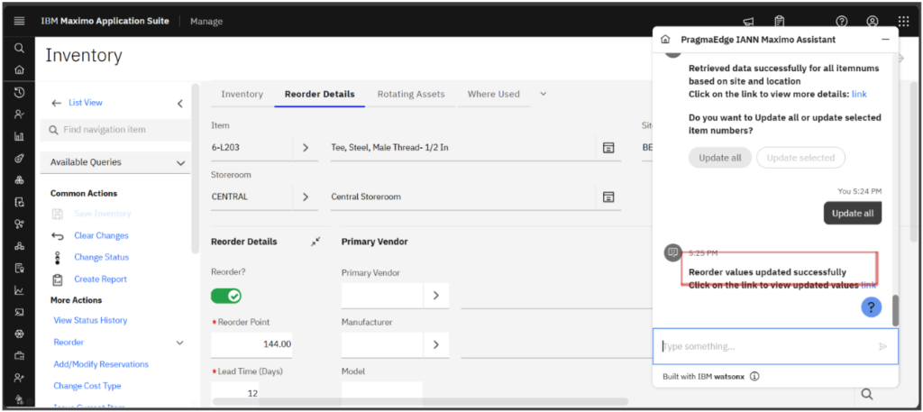Image resolution: width=923 pixels, height=412 pixels.
Task: Select the Reorder Details tab
Action: pyautogui.click(x=320, y=94)
